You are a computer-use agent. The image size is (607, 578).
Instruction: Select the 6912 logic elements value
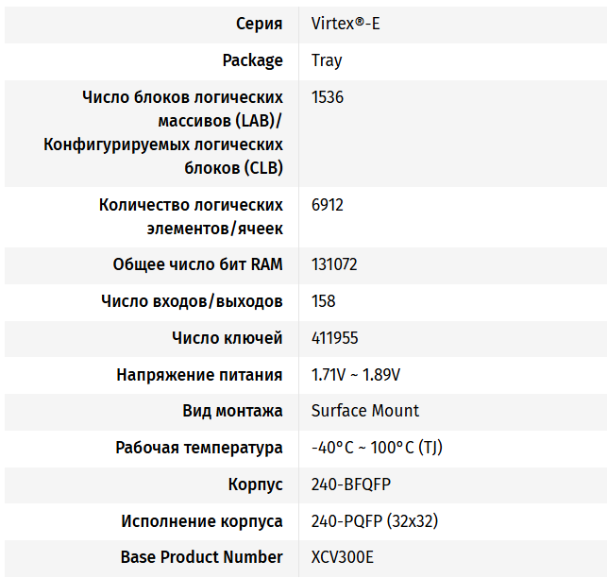pyautogui.click(x=329, y=204)
